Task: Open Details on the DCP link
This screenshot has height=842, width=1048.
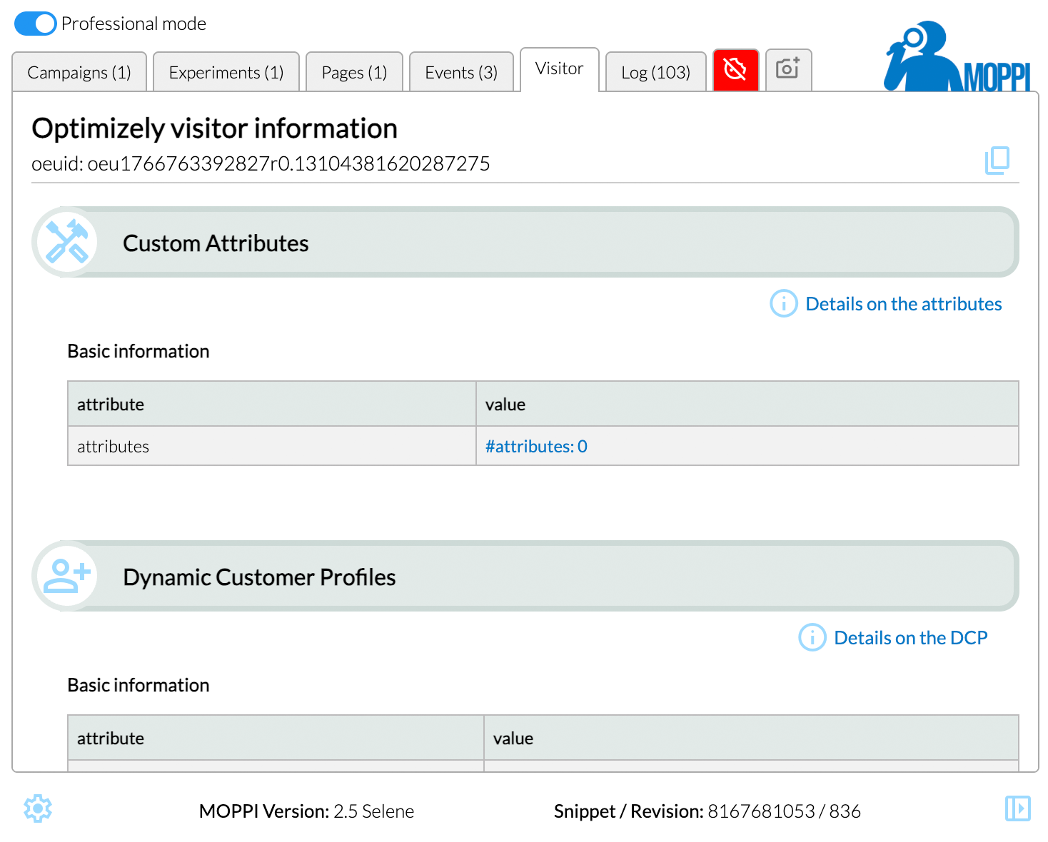Action: pos(910,638)
